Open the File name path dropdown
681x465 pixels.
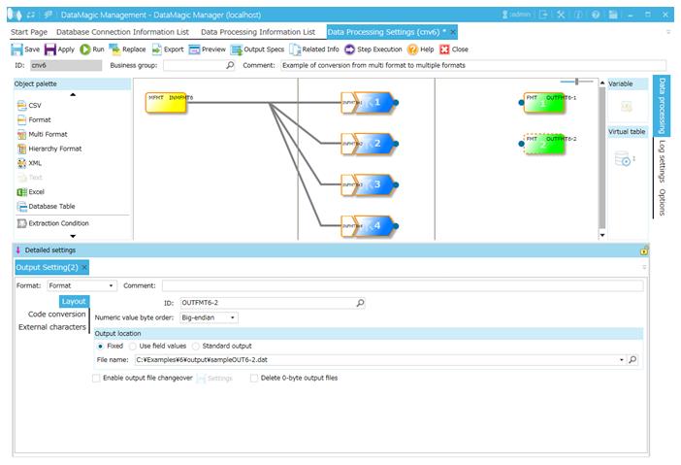click(621, 360)
